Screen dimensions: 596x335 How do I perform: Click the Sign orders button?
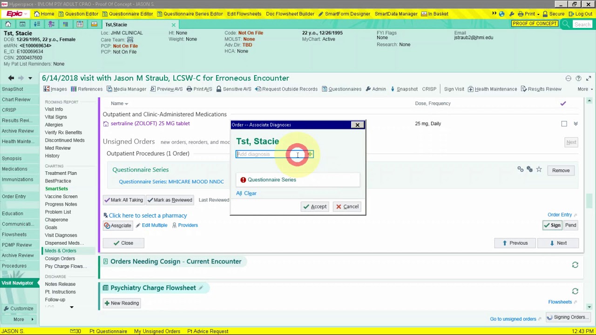point(552,225)
